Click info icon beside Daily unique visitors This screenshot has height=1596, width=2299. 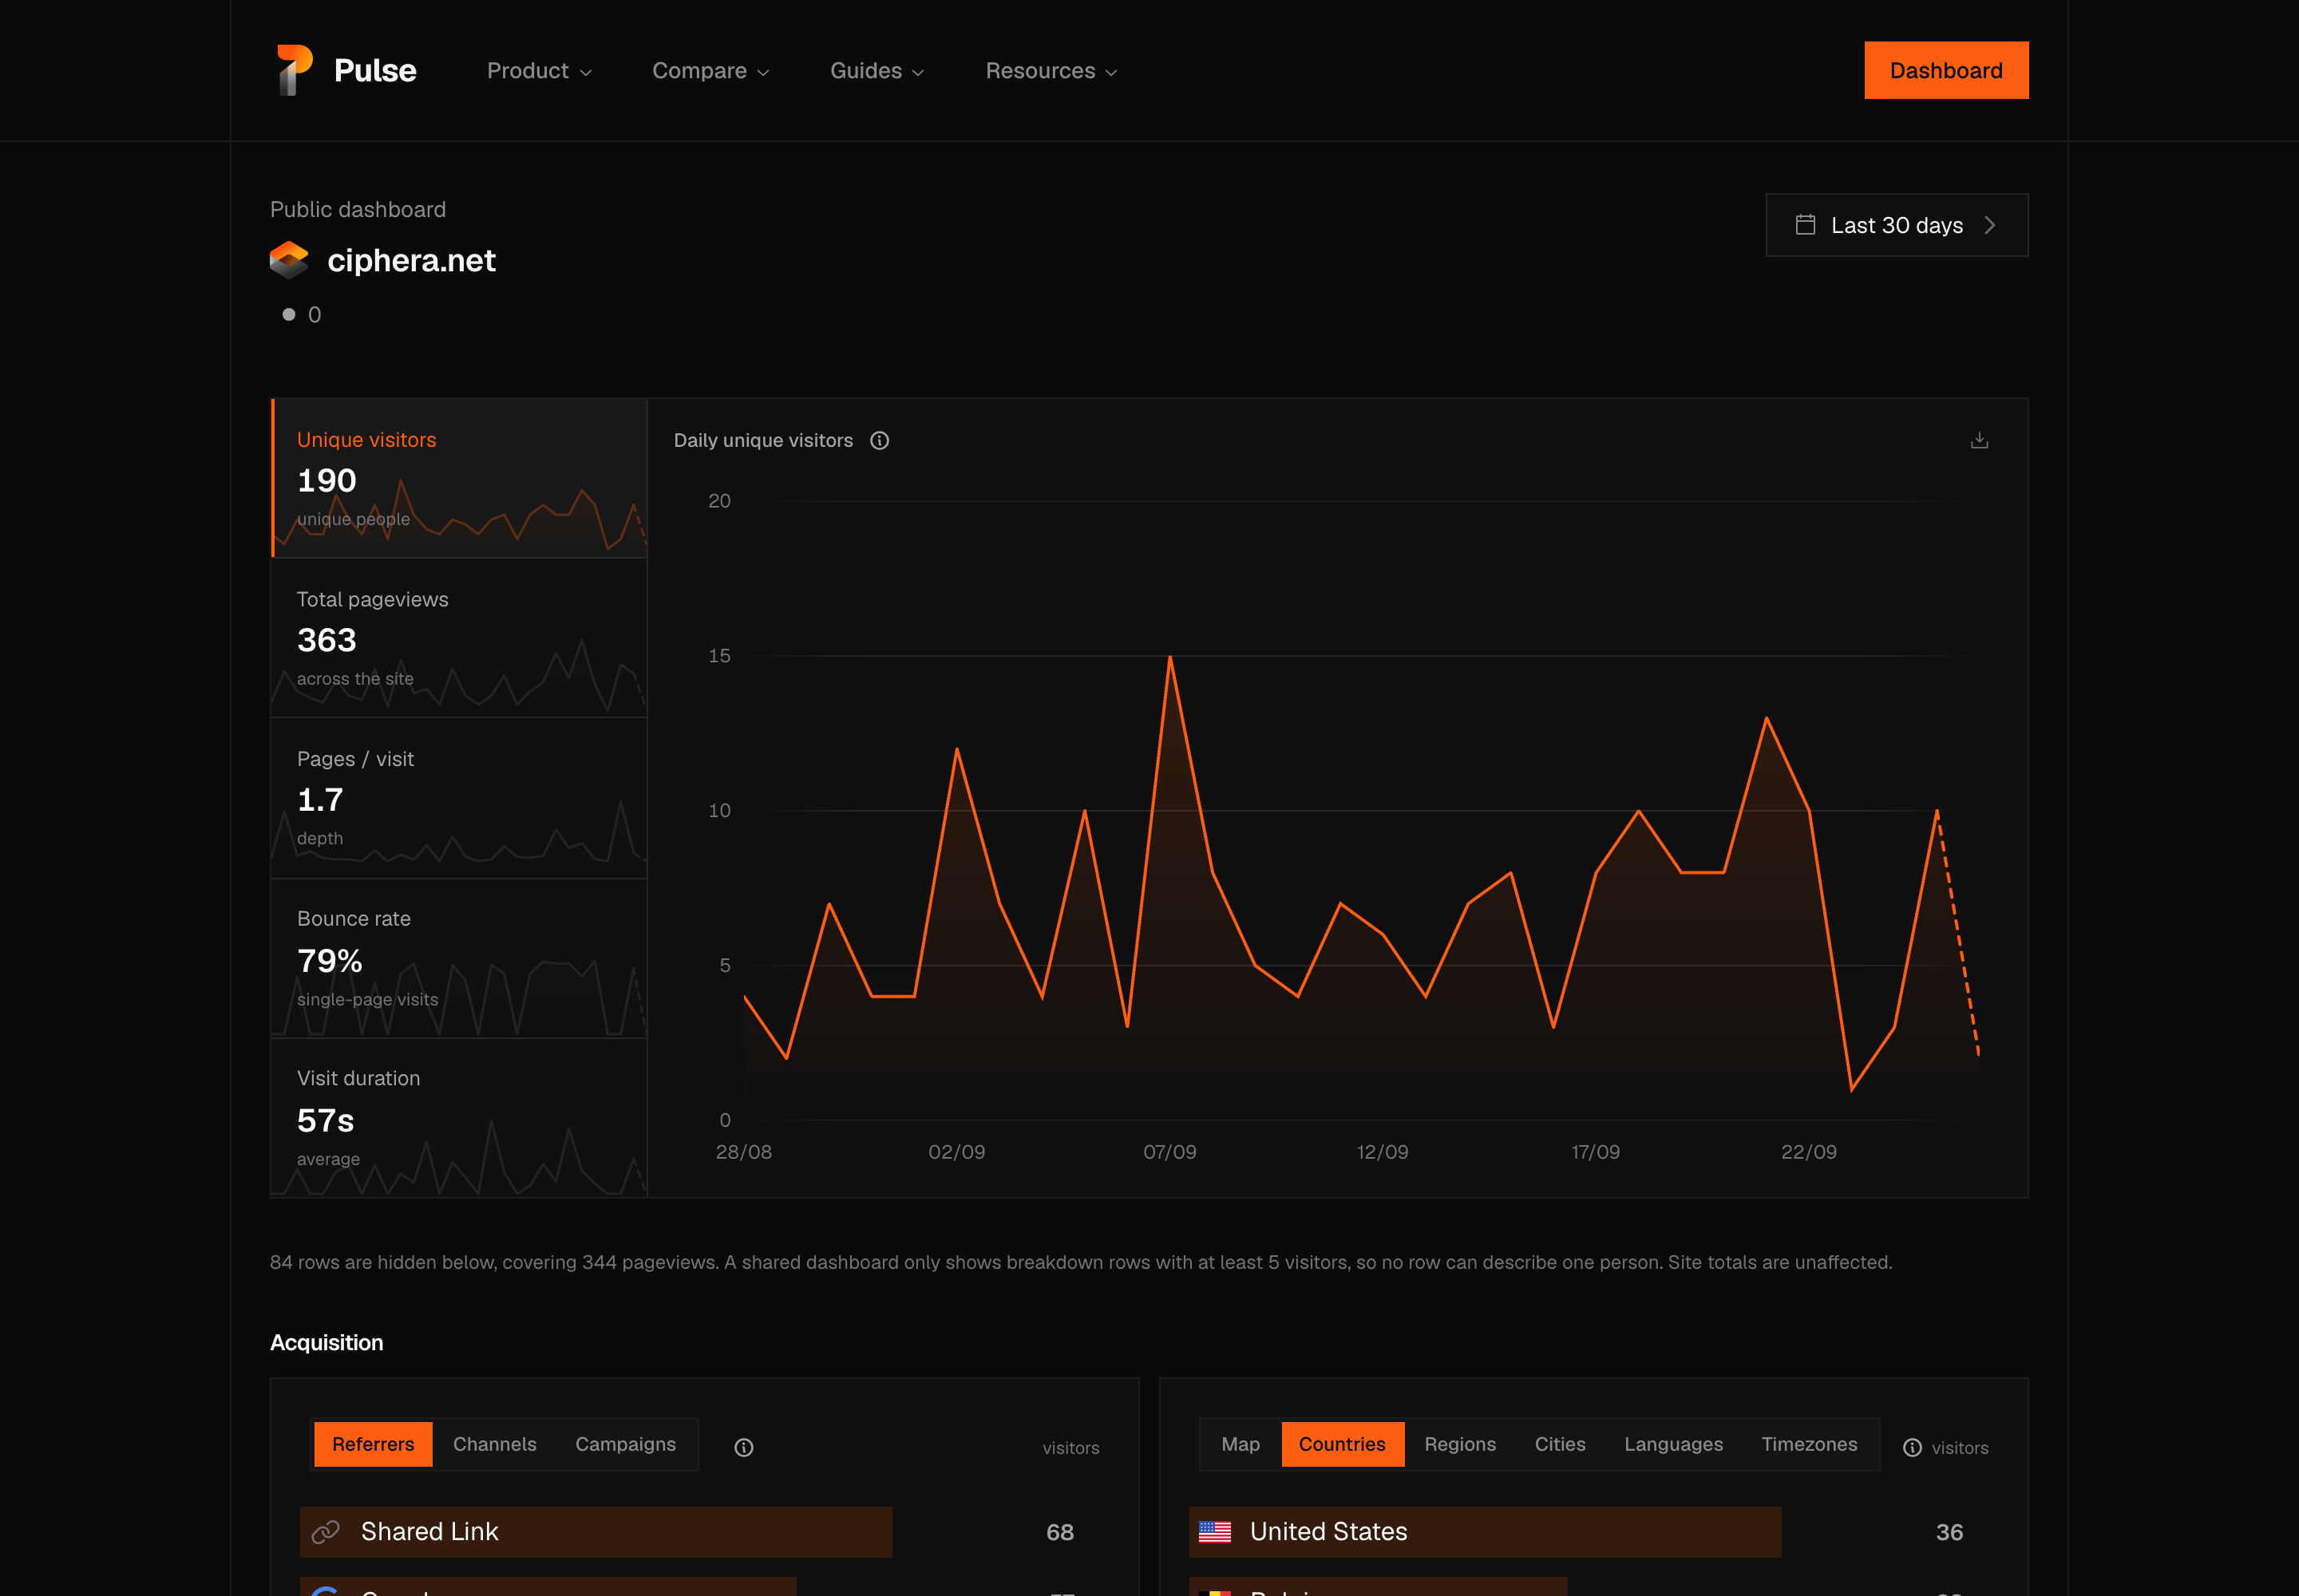pos(880,440)
